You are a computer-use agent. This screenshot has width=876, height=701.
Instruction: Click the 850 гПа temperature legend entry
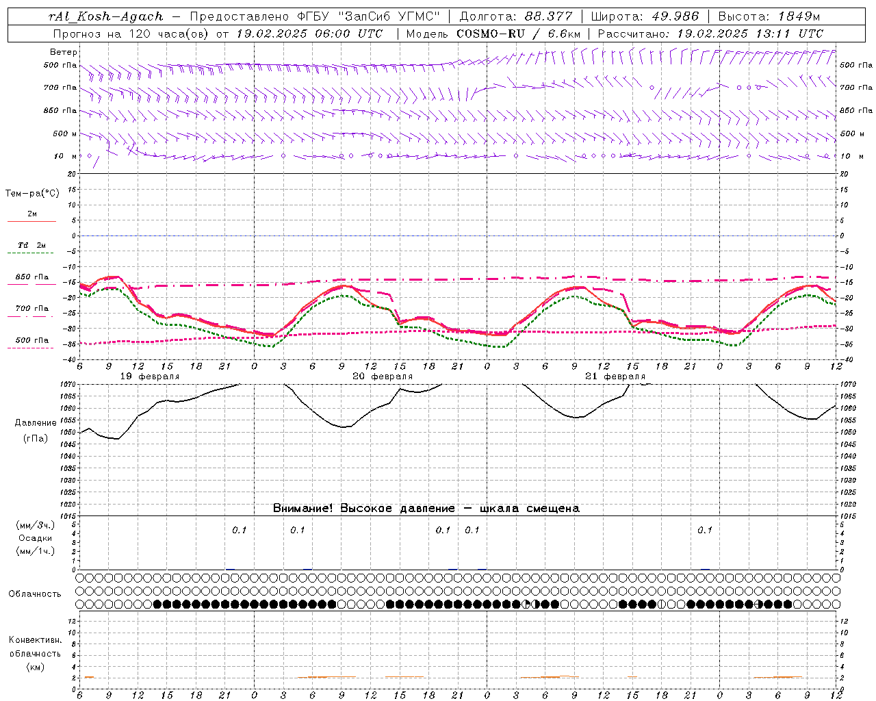(x=32, y=277)
